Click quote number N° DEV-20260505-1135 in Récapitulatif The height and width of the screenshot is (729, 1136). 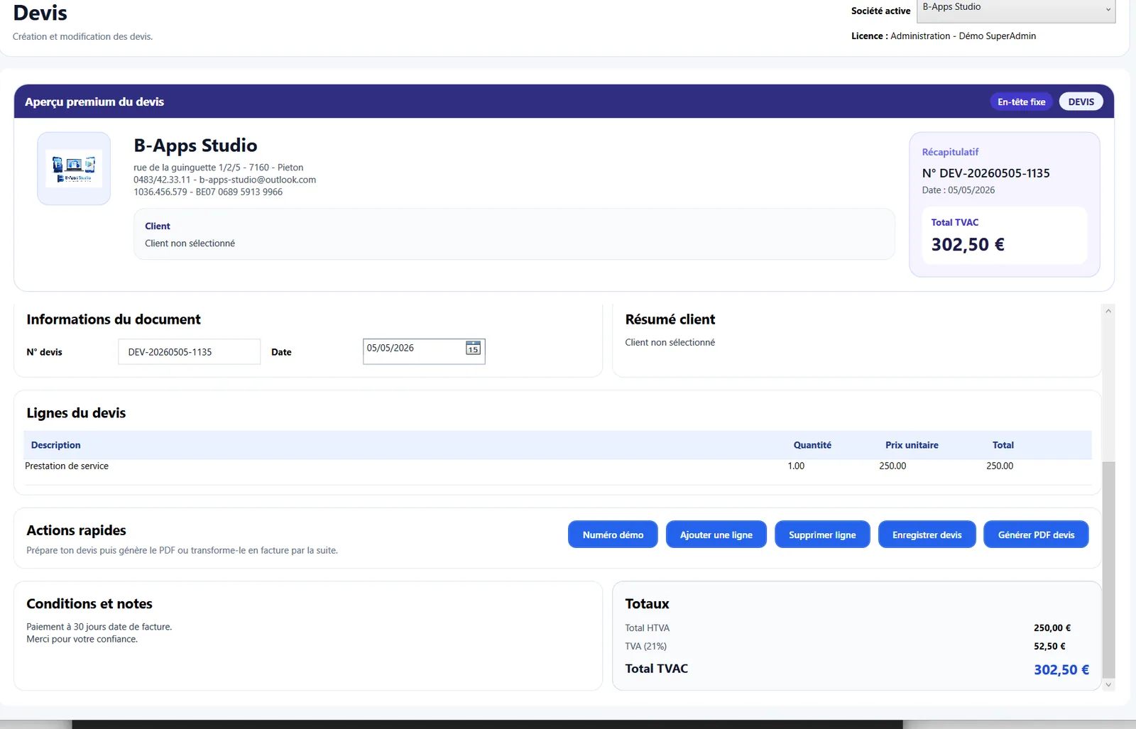(985, 173)
